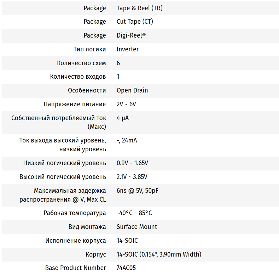Click the Особенности label
Viewport: 279px width, 275px height.
coord(87,90)
